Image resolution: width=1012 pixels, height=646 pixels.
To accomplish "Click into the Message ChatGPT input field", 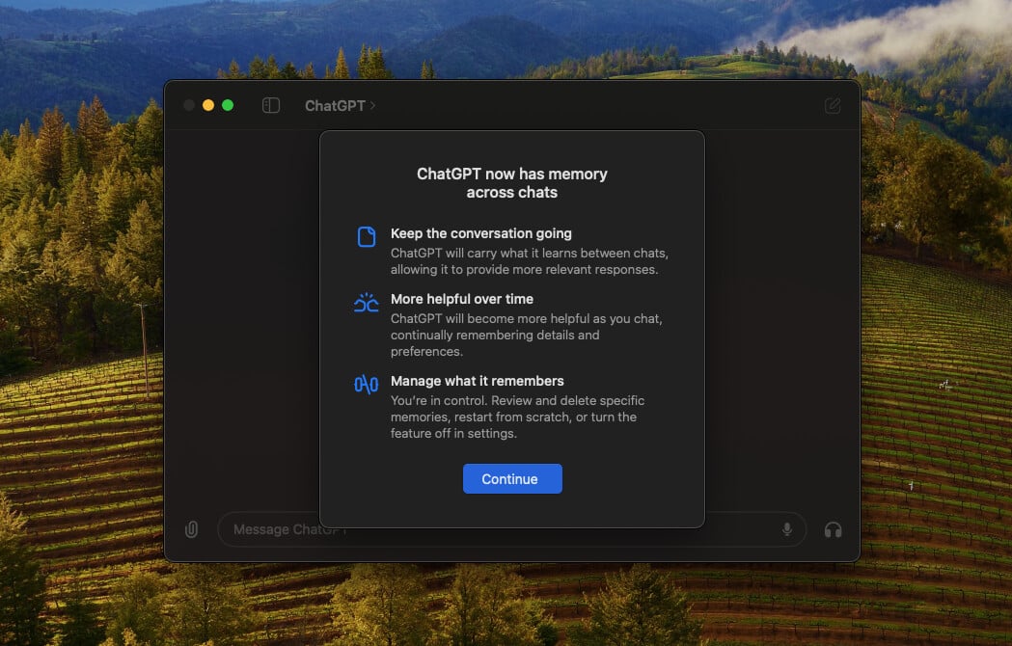I will (512, 530).
